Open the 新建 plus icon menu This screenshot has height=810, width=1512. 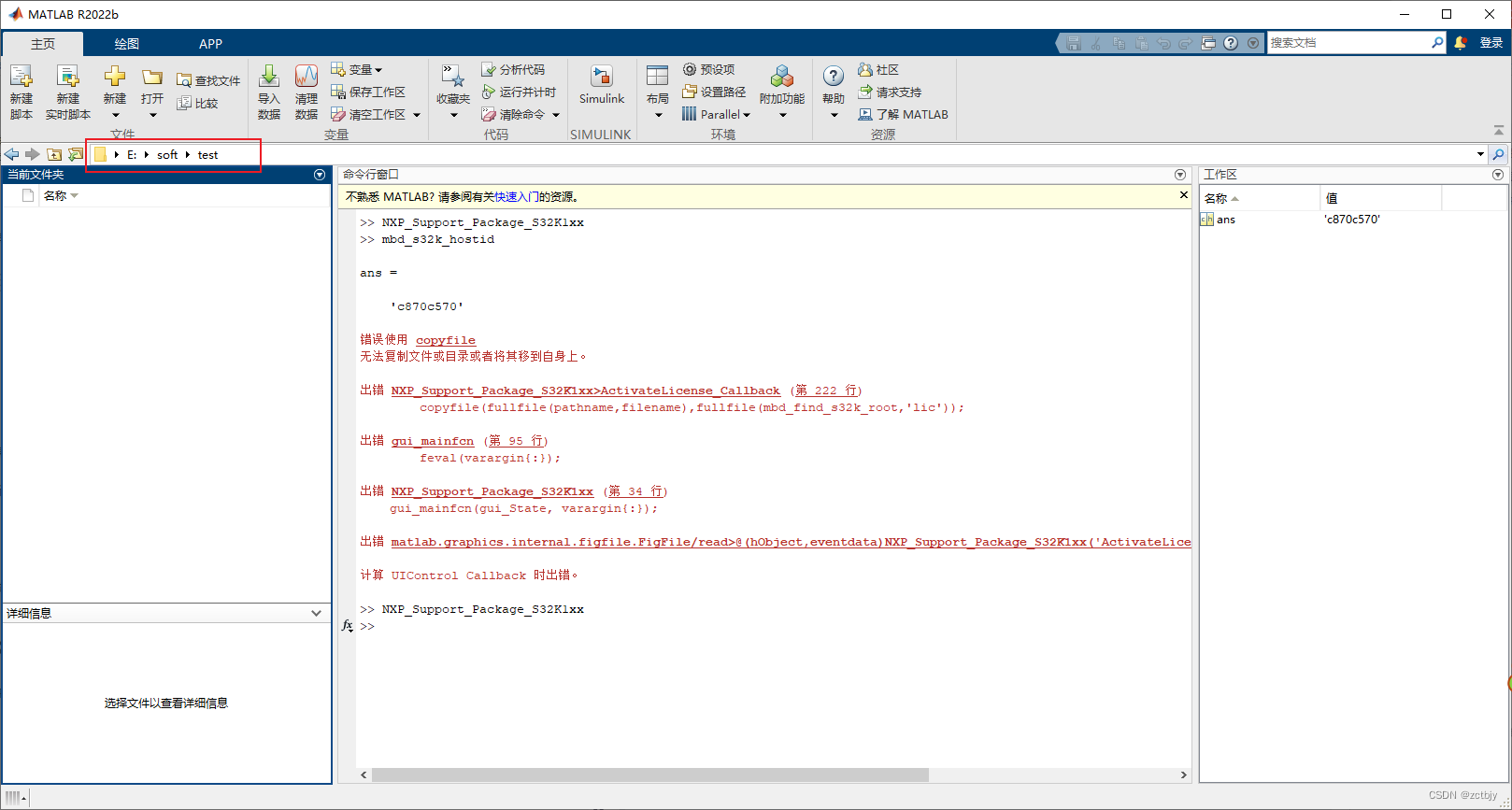[x=115, y=92]
